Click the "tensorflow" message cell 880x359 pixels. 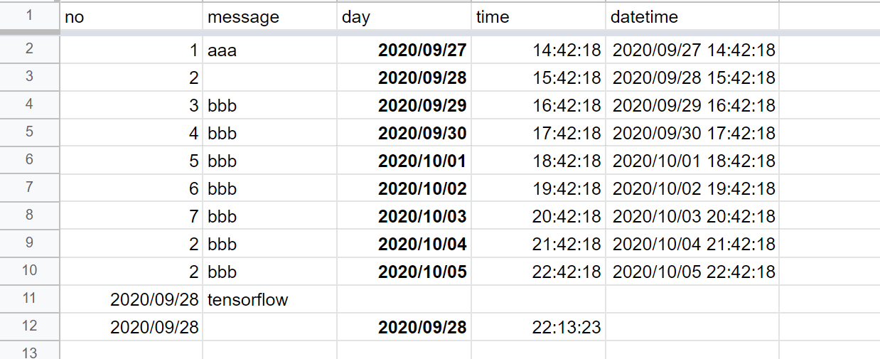click(269, 300)
